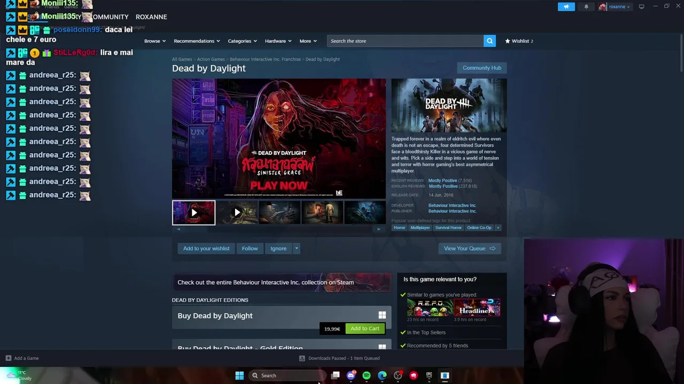Open Epic Games Launcher from taskbar
Viewport: 684px width, 384px height.
click(429, 375)
